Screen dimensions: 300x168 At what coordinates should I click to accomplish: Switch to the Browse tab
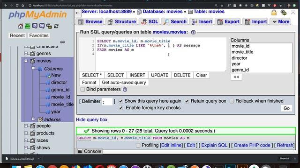click(90, 22)
